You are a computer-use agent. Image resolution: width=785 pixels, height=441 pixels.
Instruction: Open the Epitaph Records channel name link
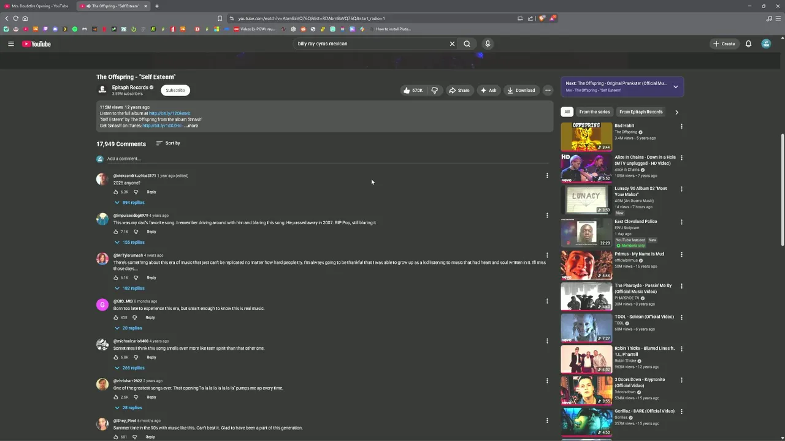coord(130,88)
